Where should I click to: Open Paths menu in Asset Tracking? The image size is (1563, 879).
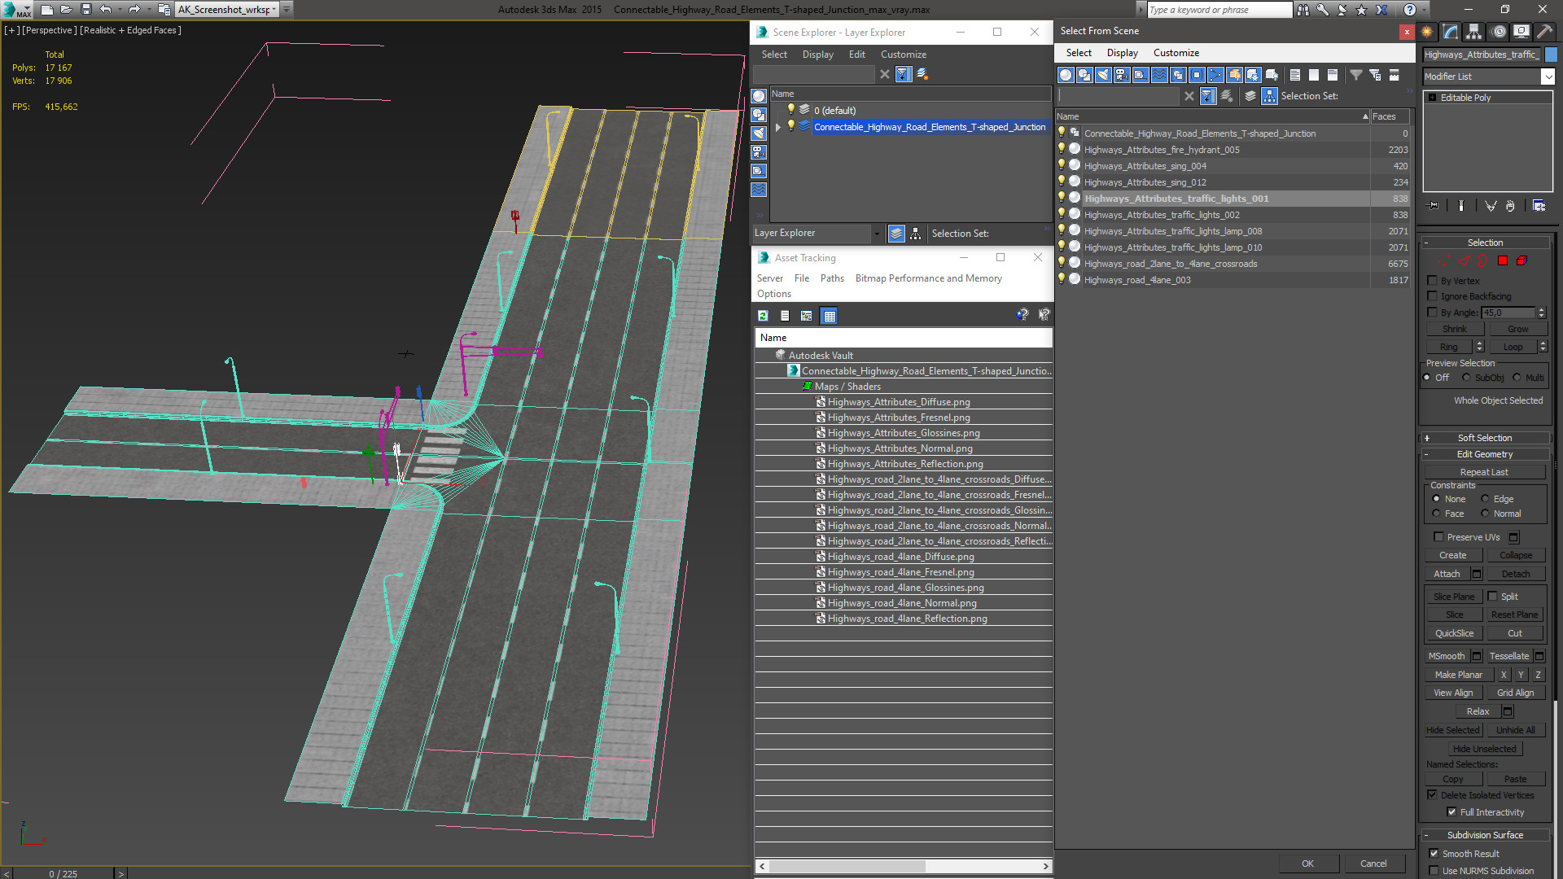pos(832,278)
